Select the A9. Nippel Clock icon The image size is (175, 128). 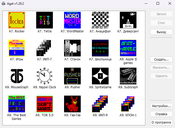(x=45, y=76)
